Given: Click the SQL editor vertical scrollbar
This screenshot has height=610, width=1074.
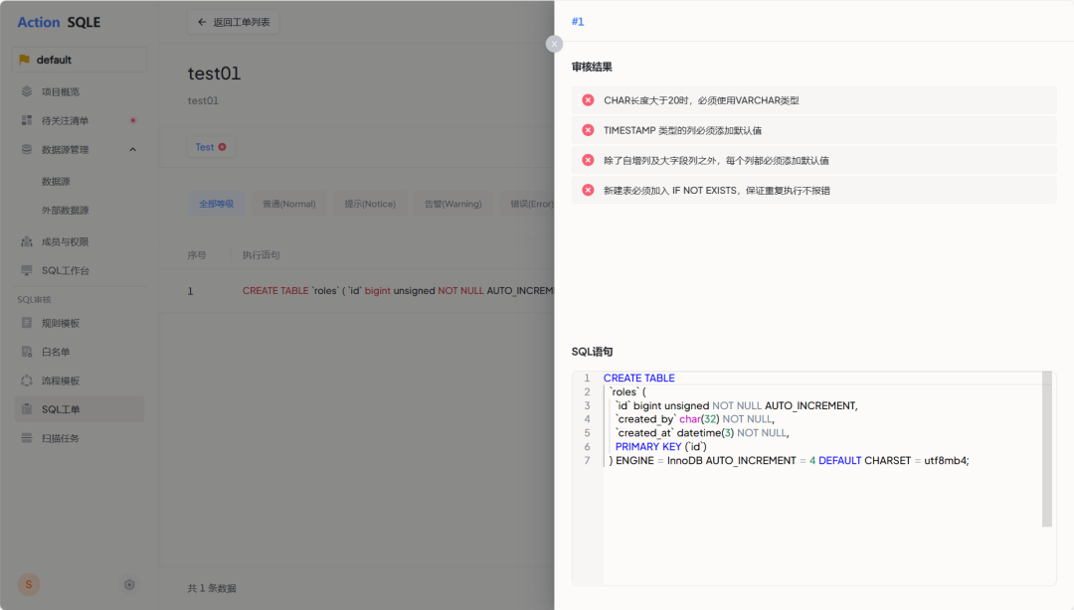Looking at the screenshot, I should [x=1046, y=449].
